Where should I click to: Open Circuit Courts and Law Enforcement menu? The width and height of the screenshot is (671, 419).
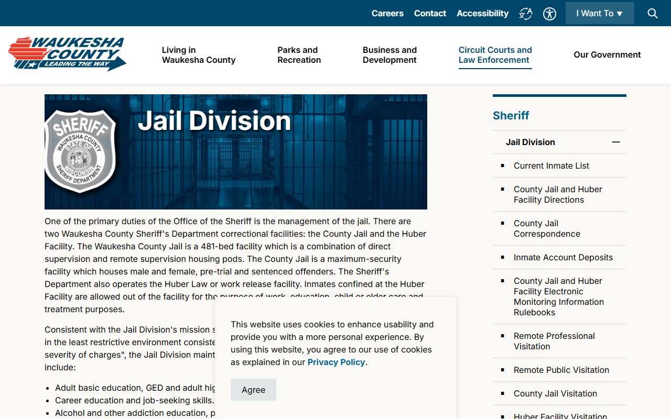(495, 55)
